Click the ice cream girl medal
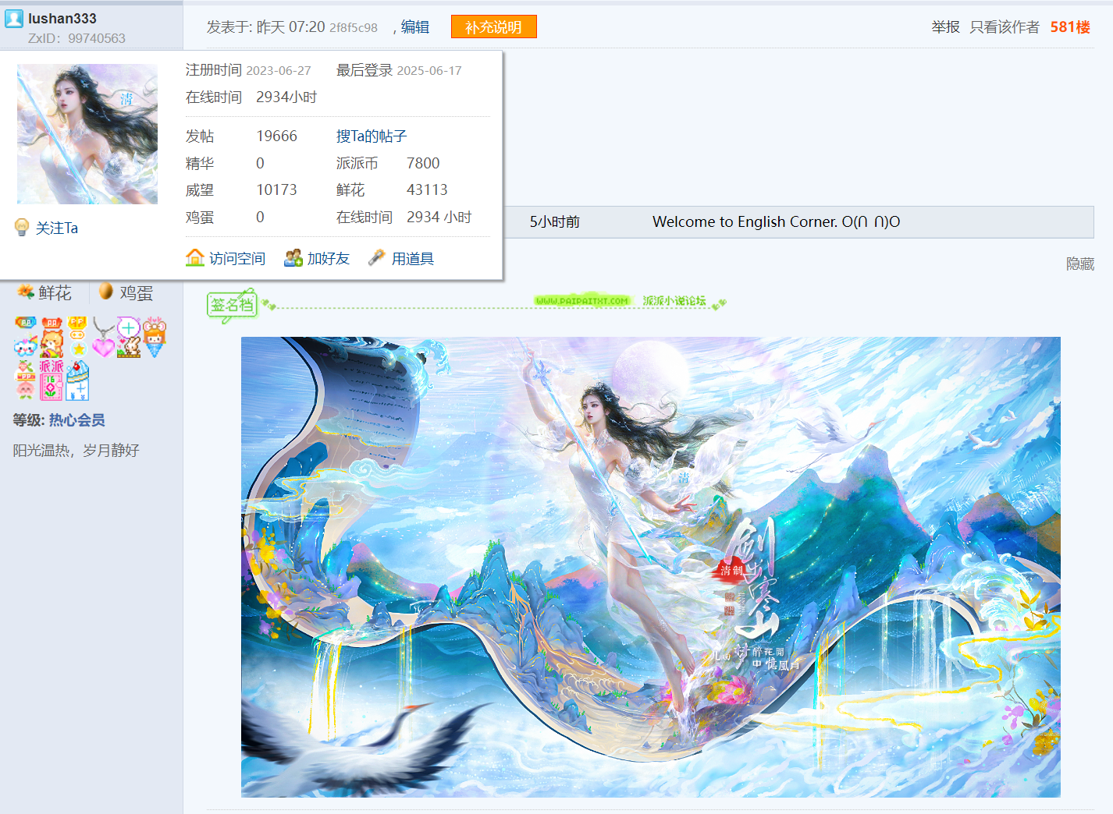 point(155,337)
